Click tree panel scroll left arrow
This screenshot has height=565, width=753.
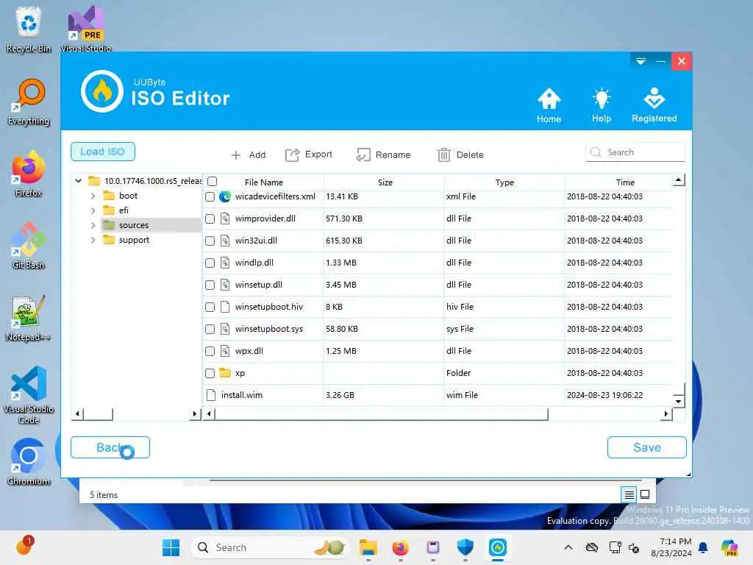(x=77, y=413)
